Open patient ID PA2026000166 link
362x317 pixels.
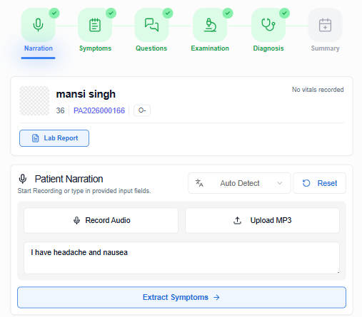99,110
